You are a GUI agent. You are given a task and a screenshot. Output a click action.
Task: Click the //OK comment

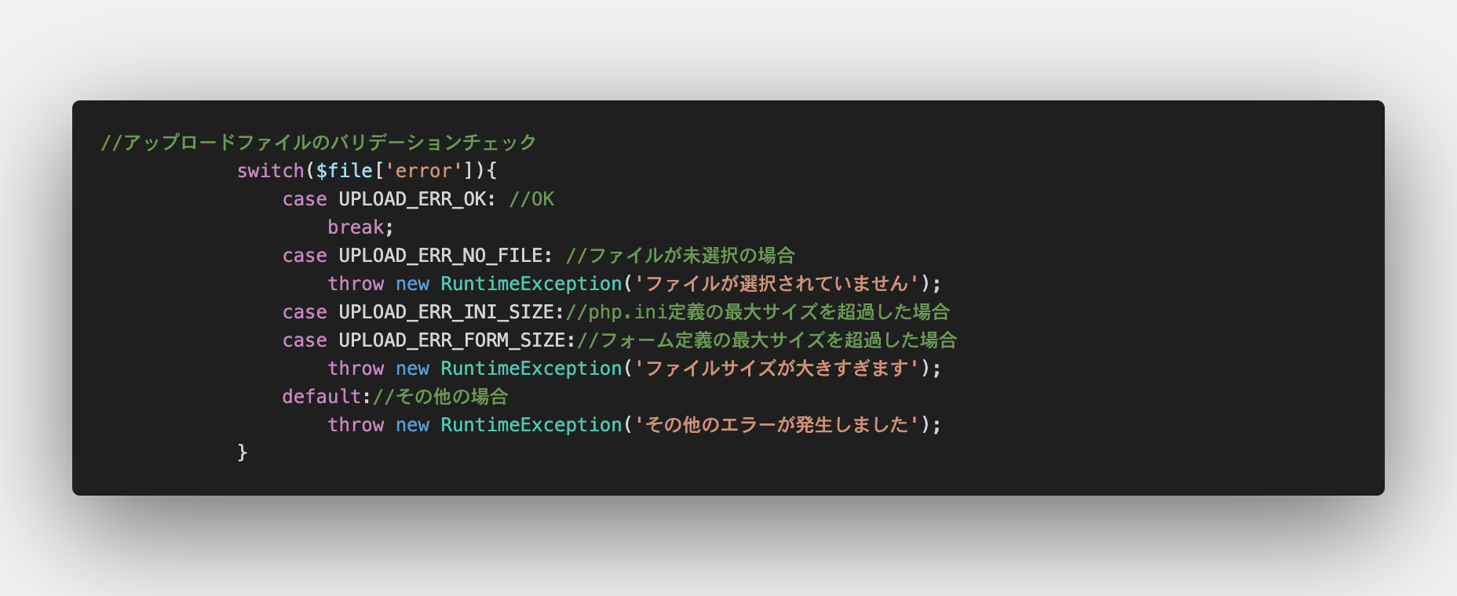pyautogui.click(x=531, y=199)
